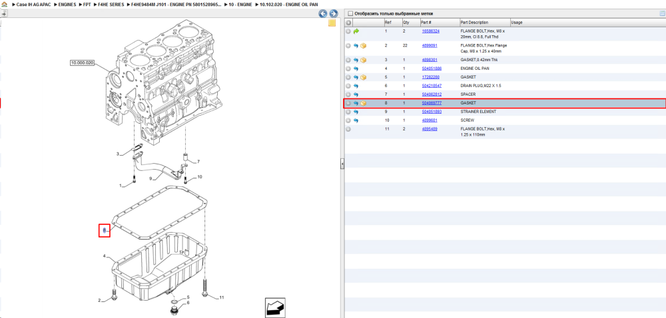Toggle selection circle for part 4899091
The height and width of the screenshot is (318, 666).
[x=348, y=45]
